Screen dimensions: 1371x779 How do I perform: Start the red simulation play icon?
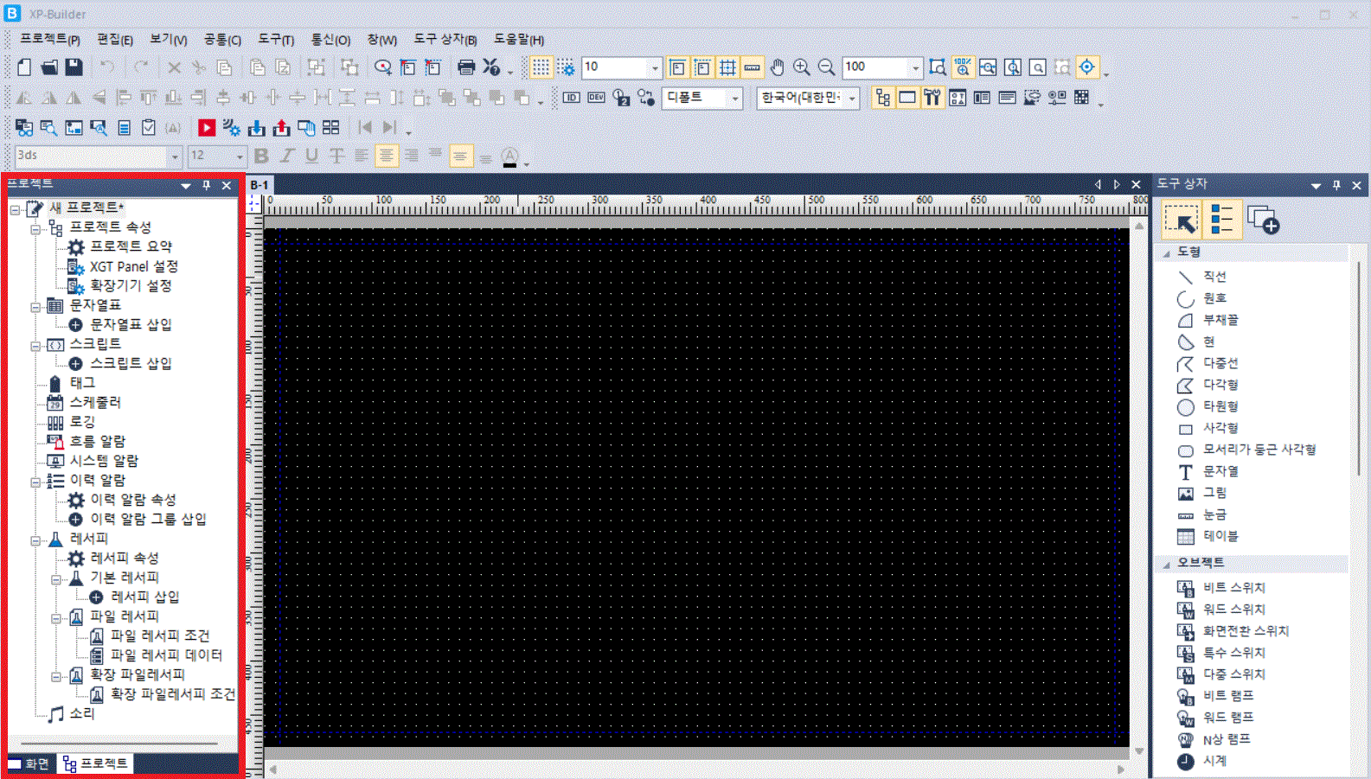pos(206,128)
